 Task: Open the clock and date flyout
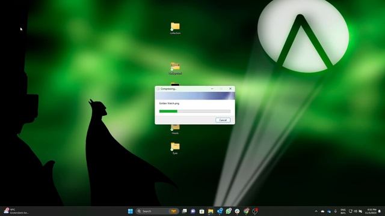click(x=372, y=211)
